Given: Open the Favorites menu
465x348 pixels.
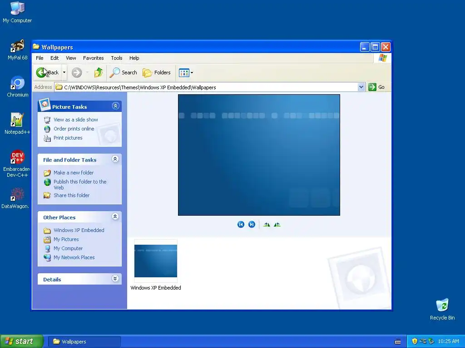Looking at the screenshot, I should [x=94, y=58].
